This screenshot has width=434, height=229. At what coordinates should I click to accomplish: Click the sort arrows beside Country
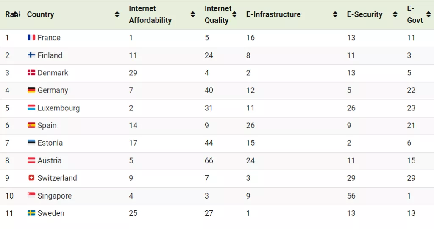pyautogui.click(x=117, y=14)
